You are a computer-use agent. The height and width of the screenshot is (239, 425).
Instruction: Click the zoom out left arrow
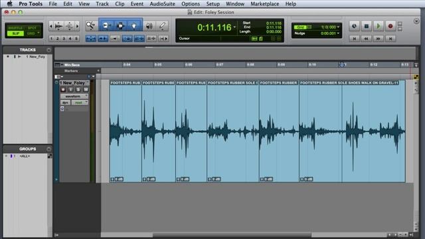(x=50, y=27)
